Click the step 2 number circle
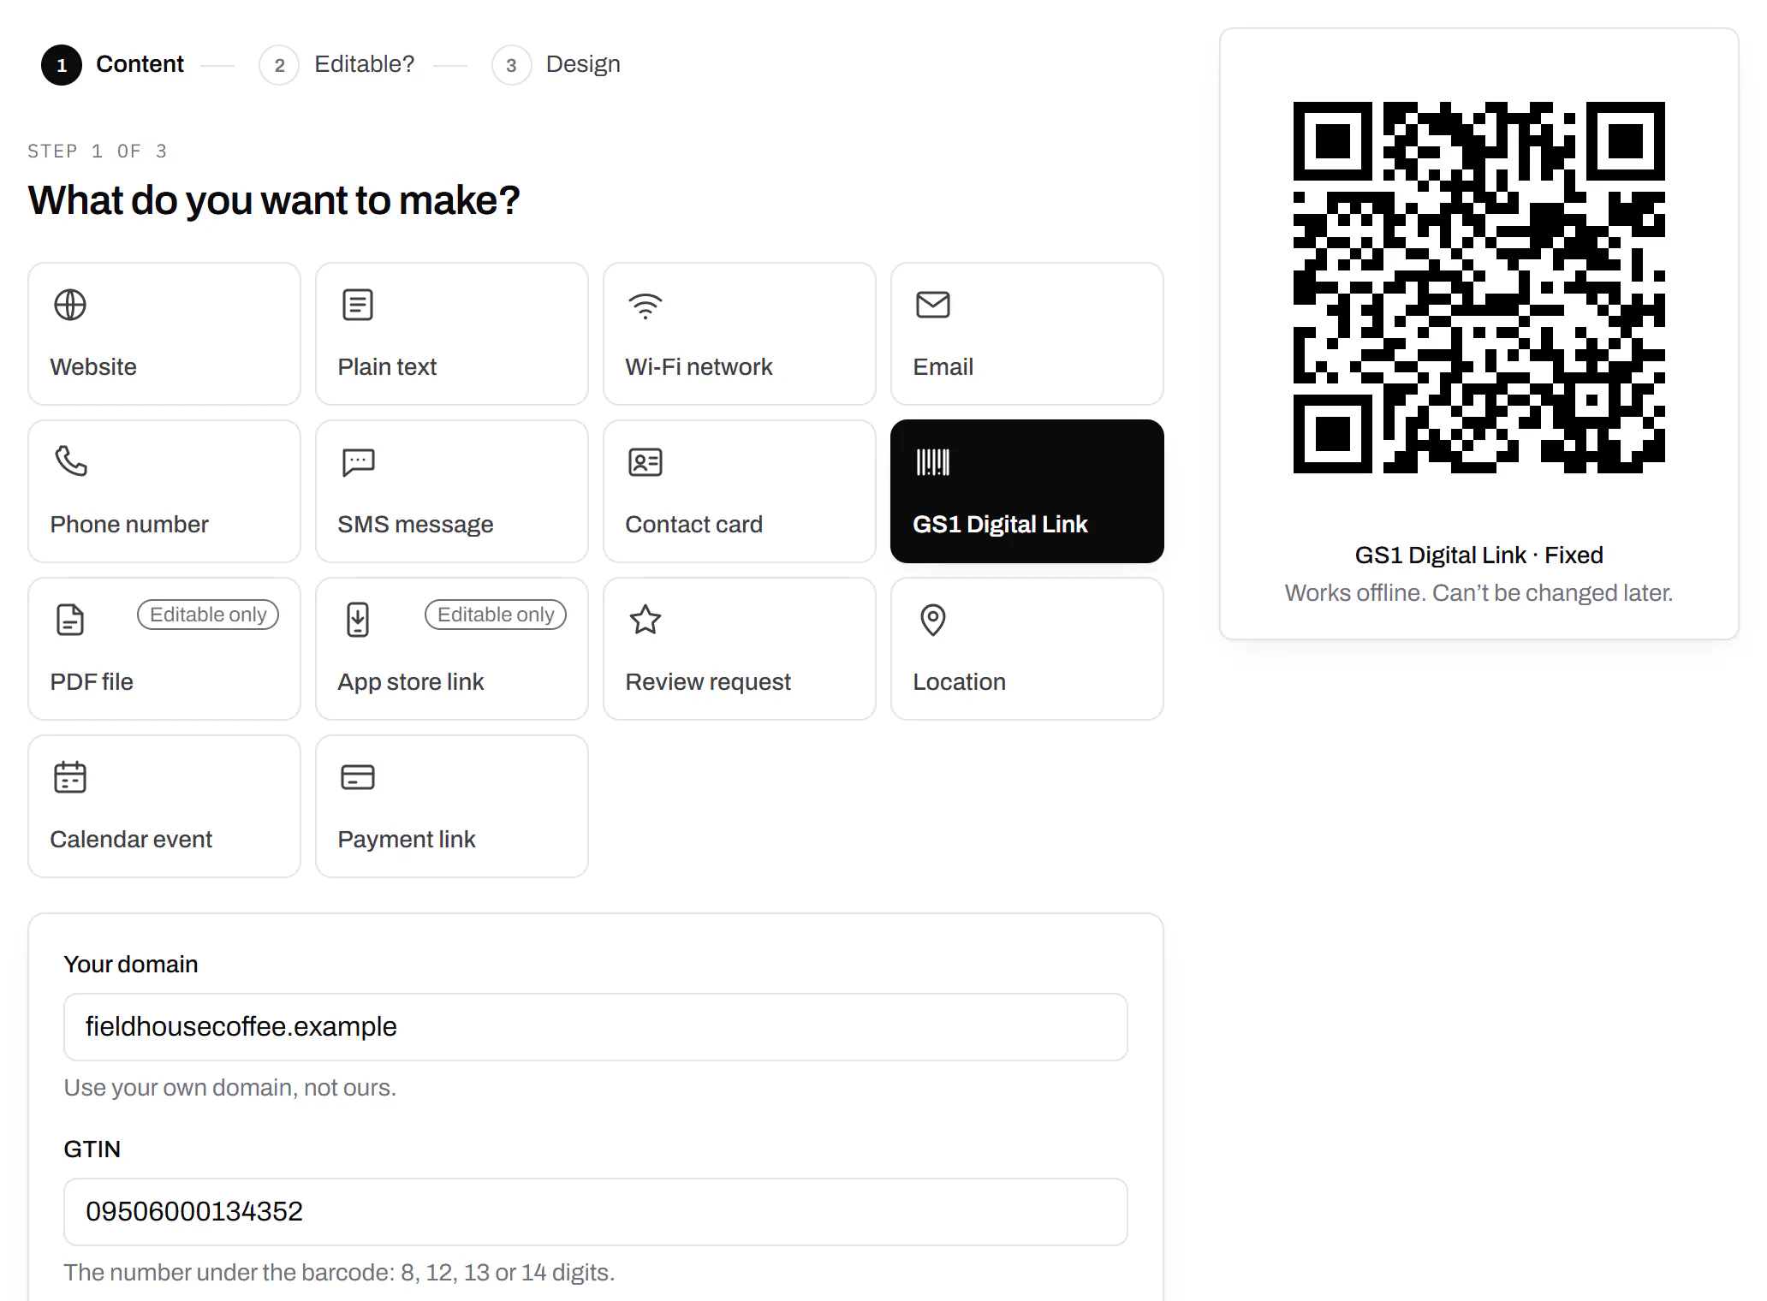The width and height of the screenshot is (1767, 1301). 279,65
